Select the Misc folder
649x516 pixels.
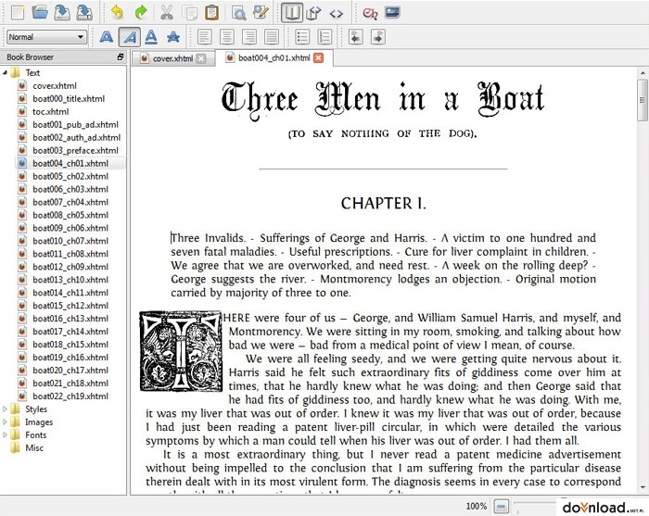34,447
